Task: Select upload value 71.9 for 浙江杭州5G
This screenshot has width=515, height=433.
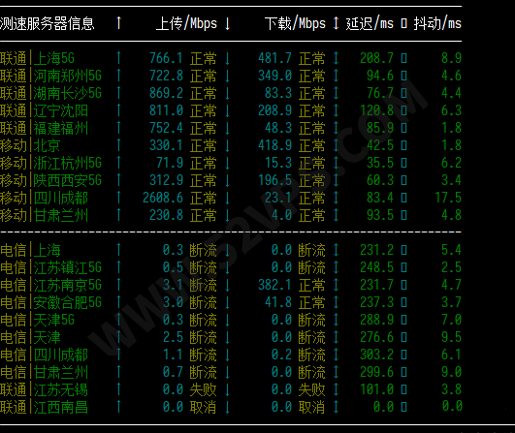Action: [170, 163]
